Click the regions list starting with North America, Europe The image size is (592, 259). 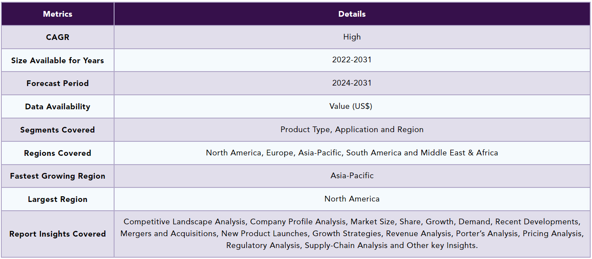pos(352,153)
